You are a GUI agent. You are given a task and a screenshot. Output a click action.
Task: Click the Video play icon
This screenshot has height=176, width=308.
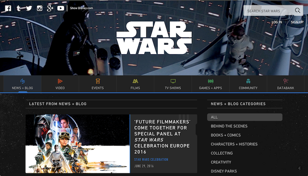coord(60,81)
